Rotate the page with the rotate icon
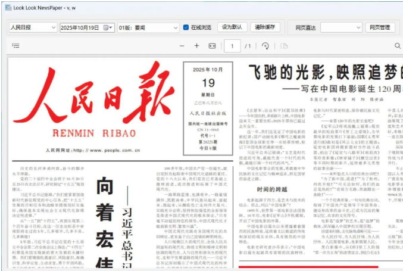The height and width of the screenshot is (271, 403). 265,46
